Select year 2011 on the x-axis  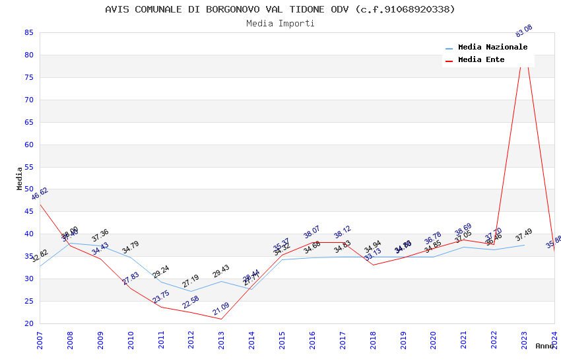(161, 340)
